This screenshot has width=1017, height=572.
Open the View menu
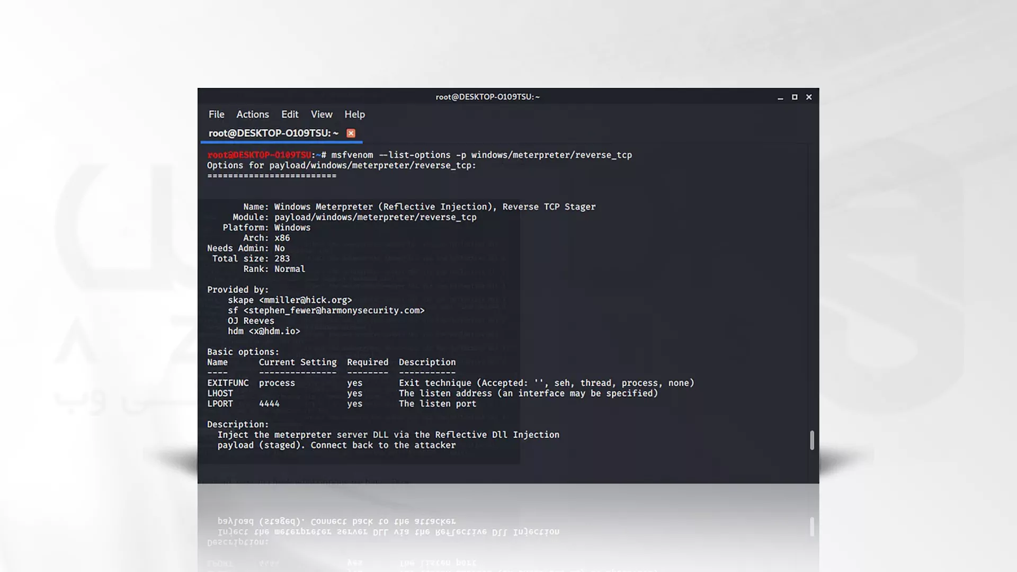(x=322, y=114)
